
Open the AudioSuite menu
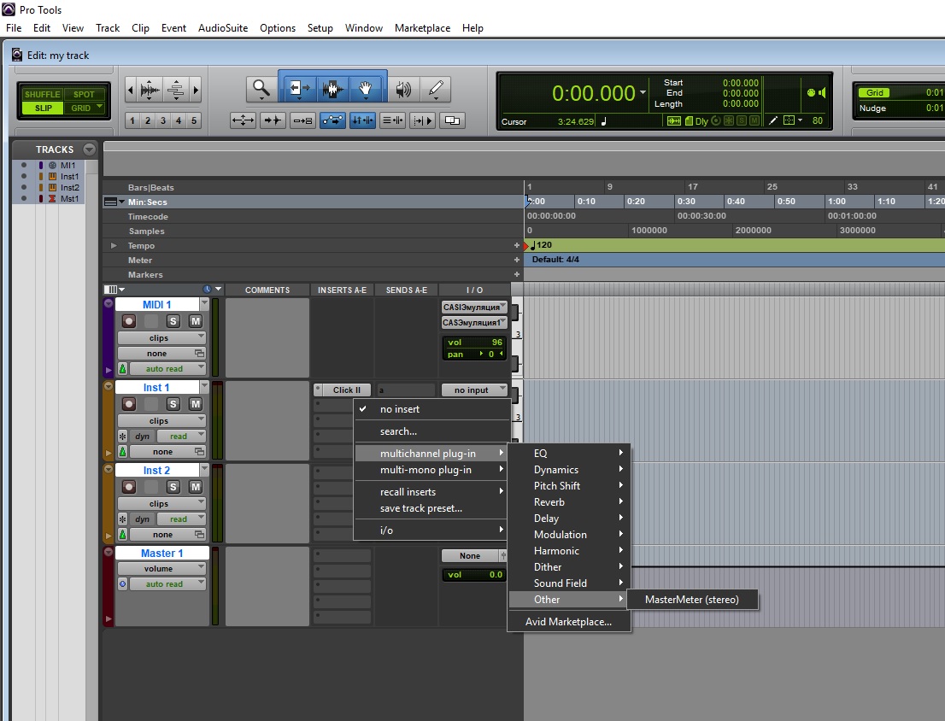223,27
